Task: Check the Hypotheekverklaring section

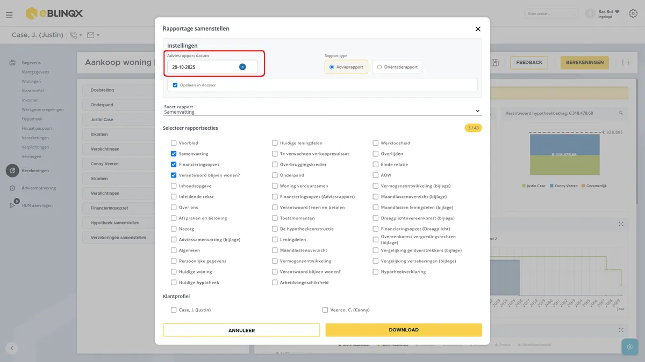Action: (x=376, y=272)
